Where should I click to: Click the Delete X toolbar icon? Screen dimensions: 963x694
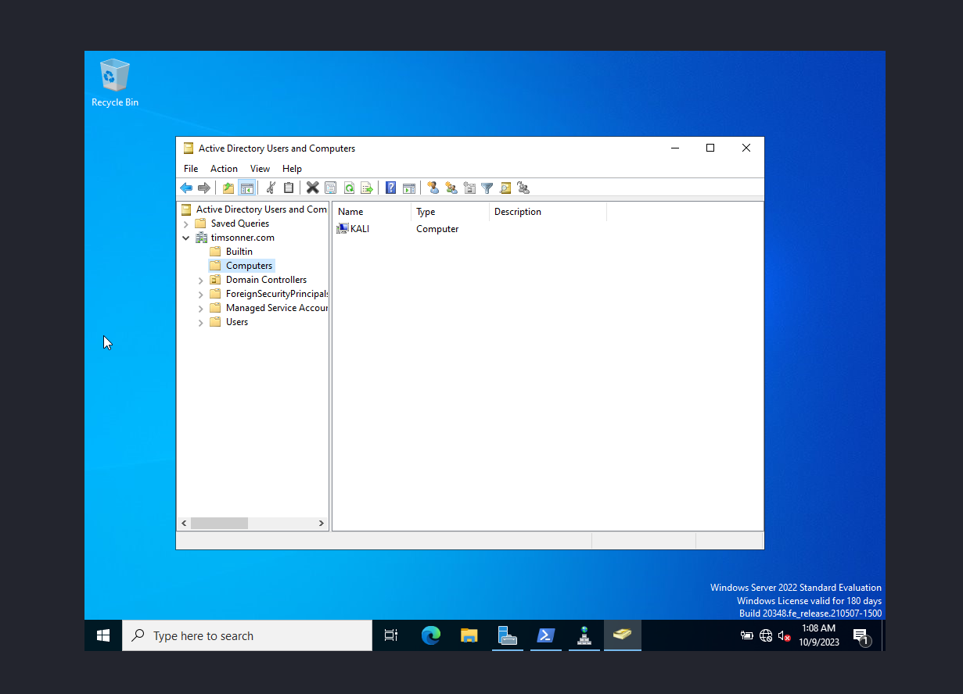click(x=312, y=188)
